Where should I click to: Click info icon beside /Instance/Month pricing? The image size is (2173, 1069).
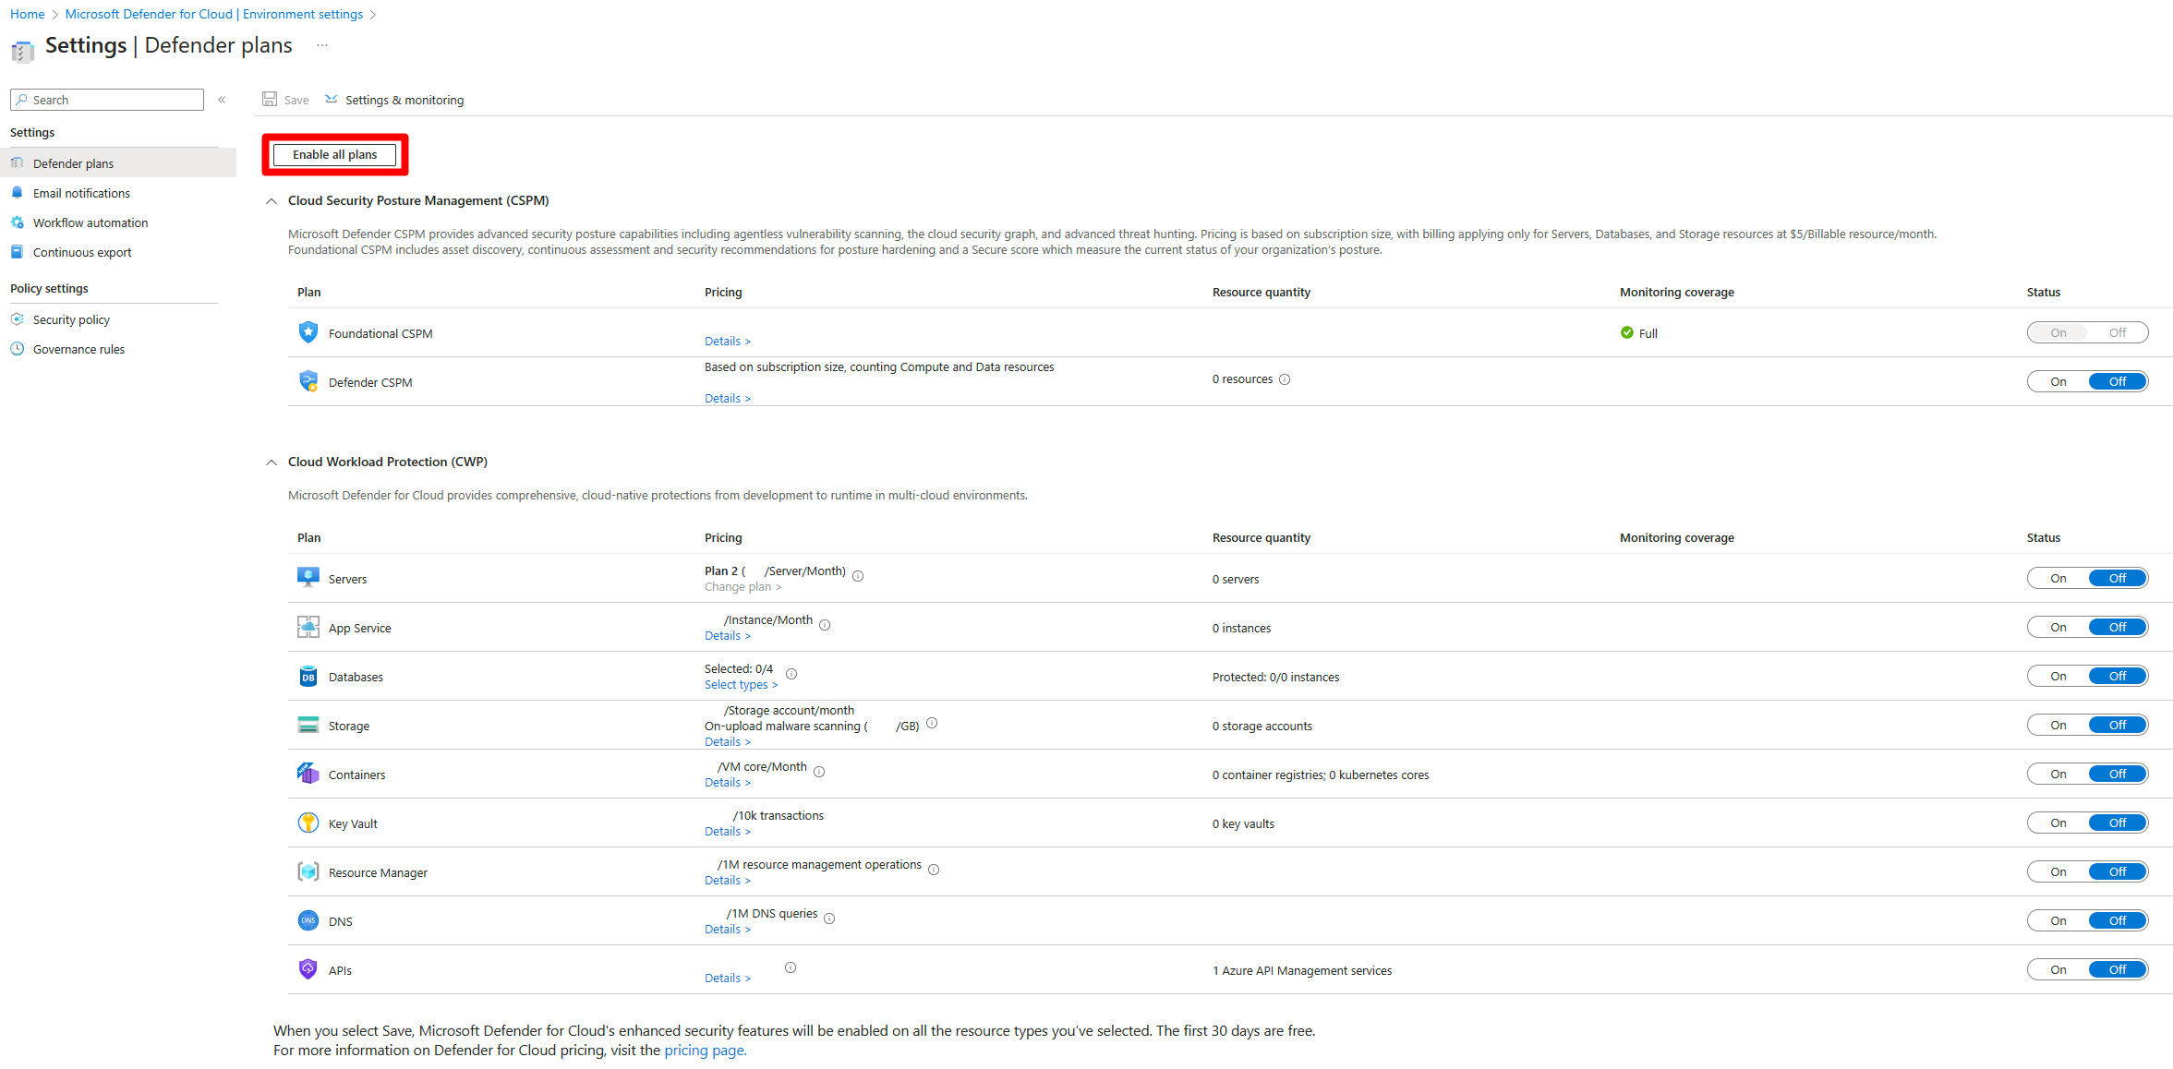(825, 625)
